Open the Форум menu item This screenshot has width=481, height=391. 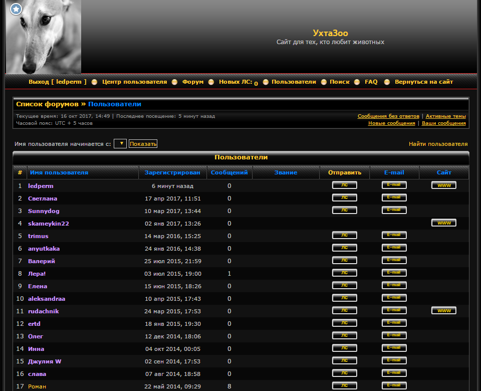(192, 82)
